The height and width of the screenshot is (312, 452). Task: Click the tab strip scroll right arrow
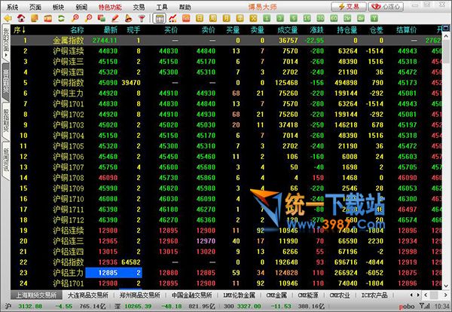(x=417, y=295)
